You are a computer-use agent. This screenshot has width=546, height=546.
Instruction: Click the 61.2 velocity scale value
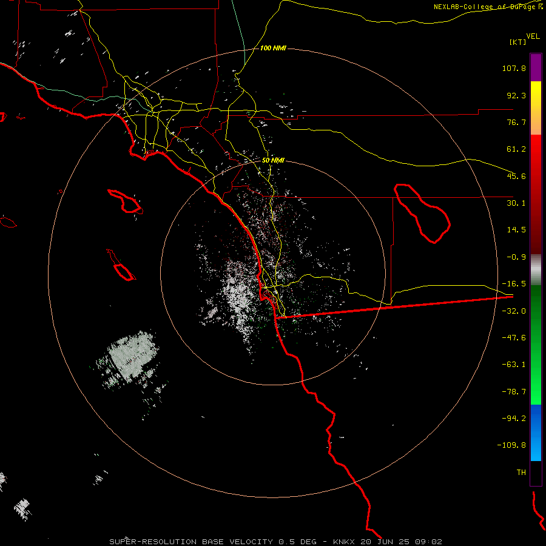[516, 149]
